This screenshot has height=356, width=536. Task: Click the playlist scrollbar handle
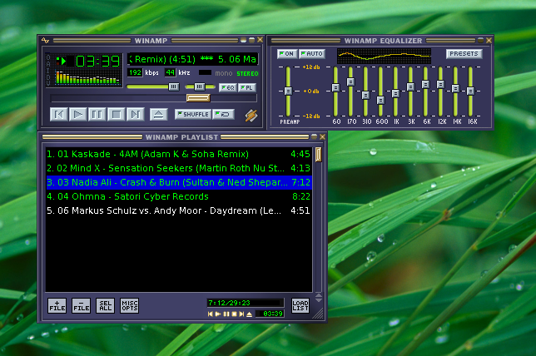pos(318,155)
